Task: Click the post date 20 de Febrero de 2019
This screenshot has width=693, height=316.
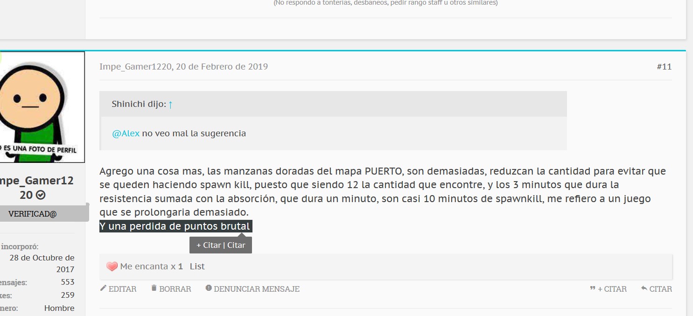Action: tap(222, 67)
